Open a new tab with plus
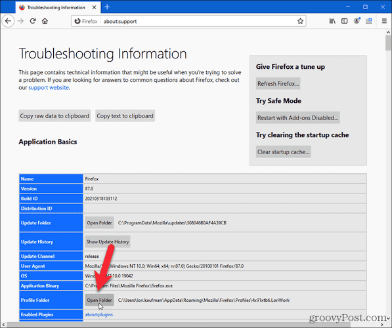Image resolution: width=392 pixels, height=328 pixels. pyautogui.click(x=107, y=7)
